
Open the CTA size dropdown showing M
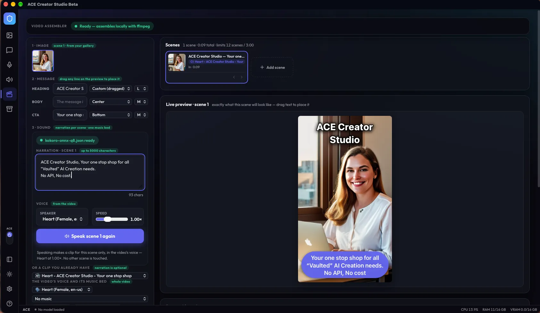(x=141, y=115)
